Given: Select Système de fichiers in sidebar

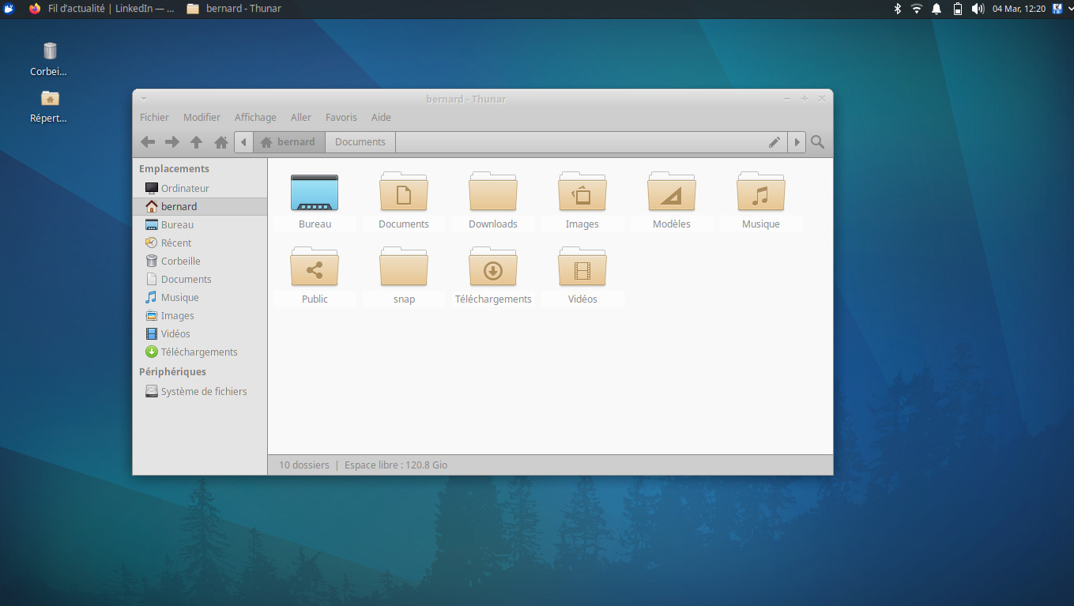Looking at the screenshot, I should [203, 391].
